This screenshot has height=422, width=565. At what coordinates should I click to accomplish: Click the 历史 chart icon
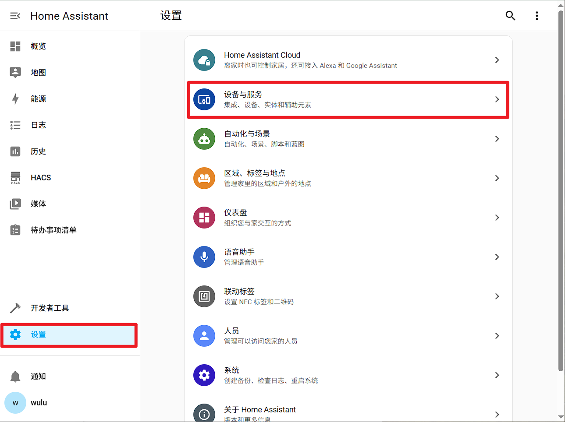[15, 151]
